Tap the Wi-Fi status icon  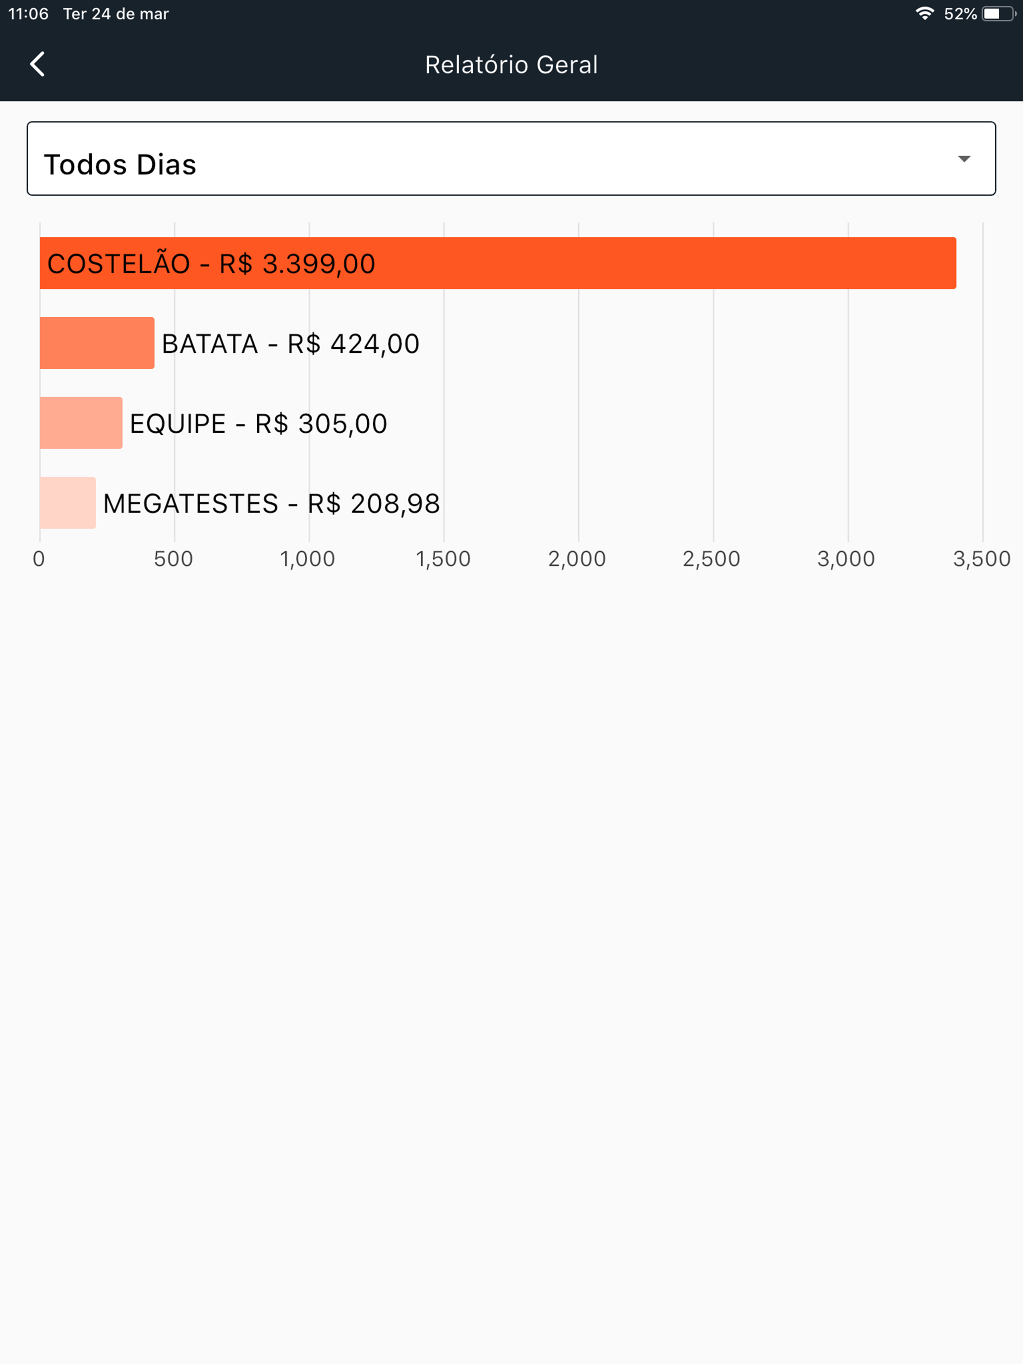coord(925,13)
